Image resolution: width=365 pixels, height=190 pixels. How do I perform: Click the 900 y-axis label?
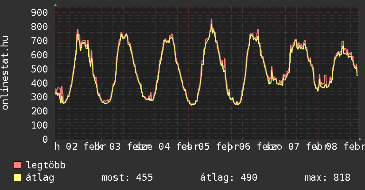[39, 12]
